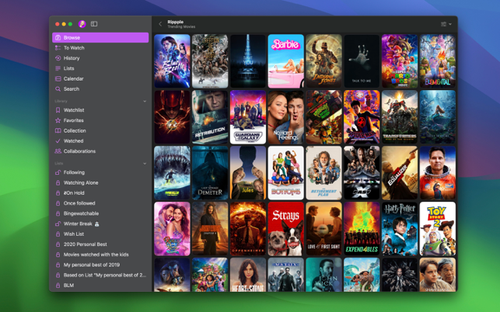Open the Expend4bles poster

pos(362,229)
